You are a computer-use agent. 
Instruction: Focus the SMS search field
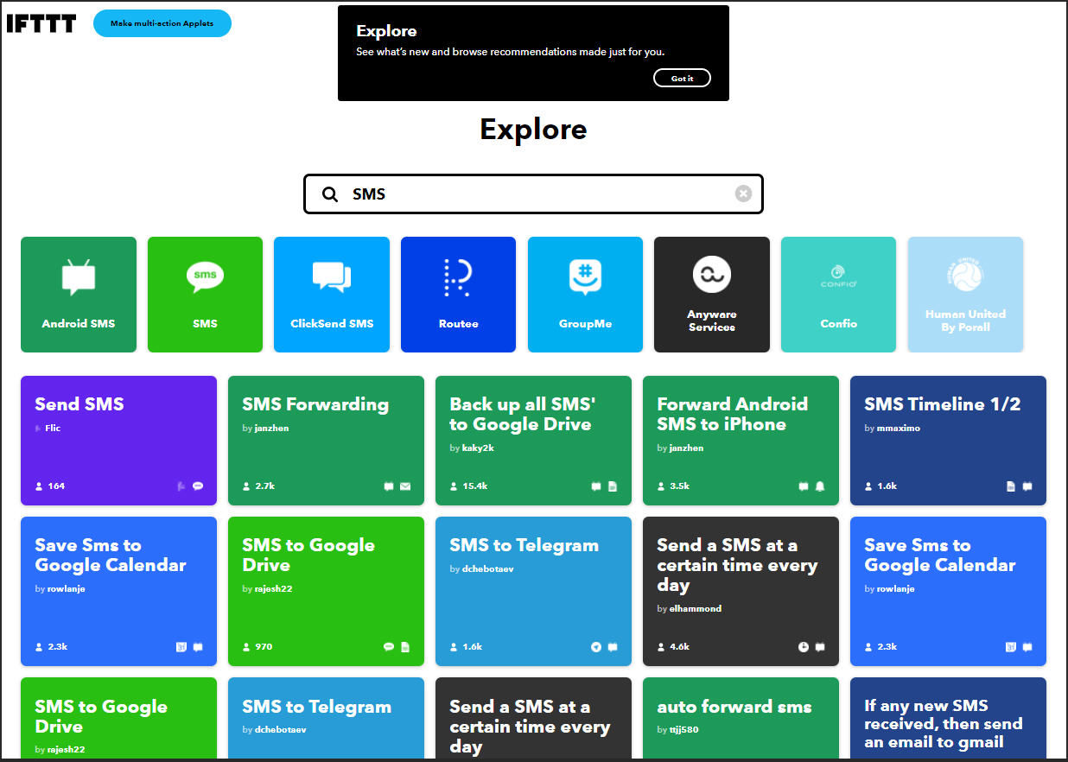533,194
